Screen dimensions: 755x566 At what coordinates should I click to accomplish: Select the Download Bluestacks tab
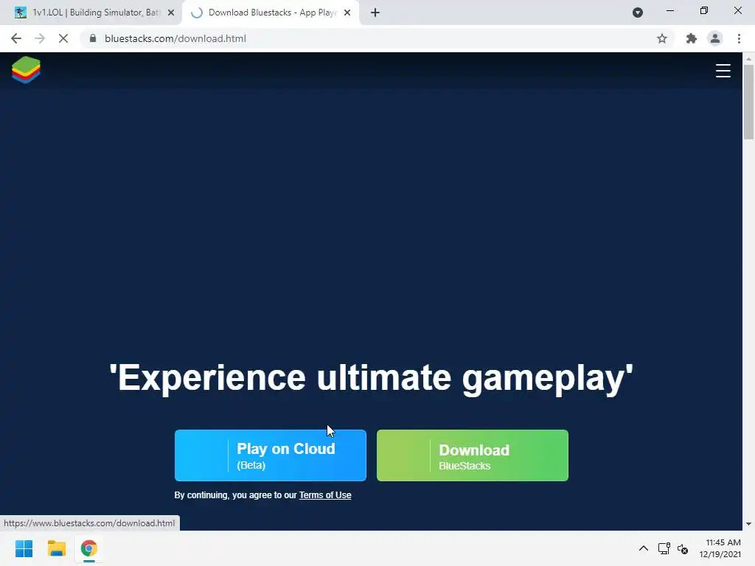[x=272, y=13]
